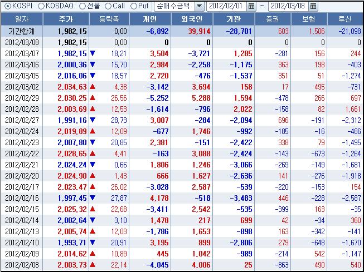Click foreign value 5,288 on 2012/02/29
The image size is (364, 272).
pos(201,98)
